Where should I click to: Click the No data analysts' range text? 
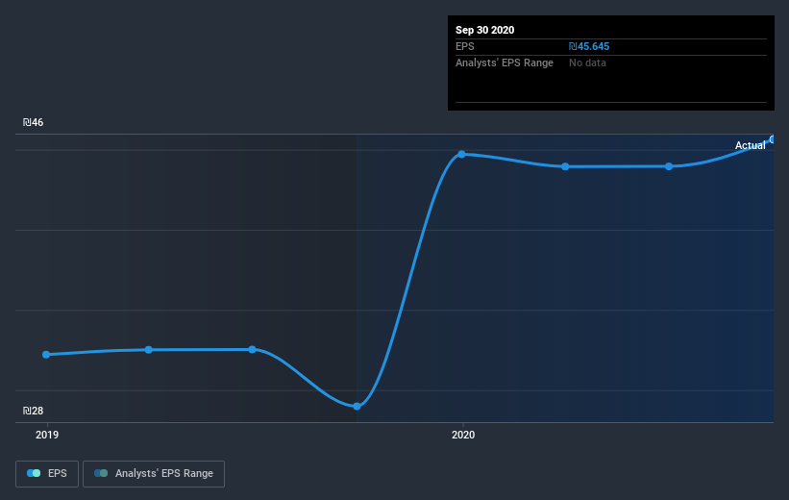[x=587, y=62]
